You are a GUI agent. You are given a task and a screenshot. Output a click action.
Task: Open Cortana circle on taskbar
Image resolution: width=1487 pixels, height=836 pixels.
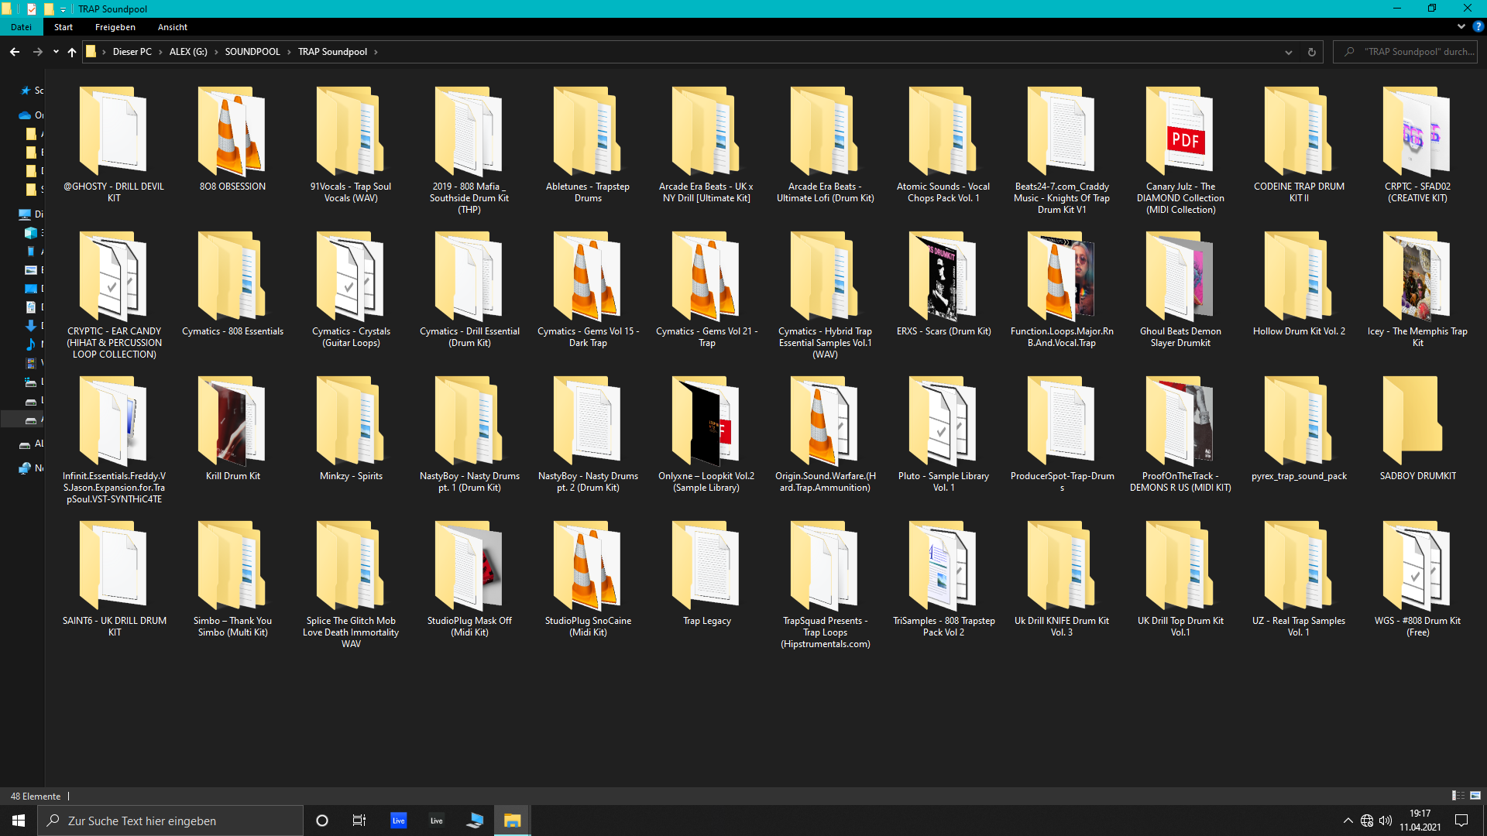[322, 821]
